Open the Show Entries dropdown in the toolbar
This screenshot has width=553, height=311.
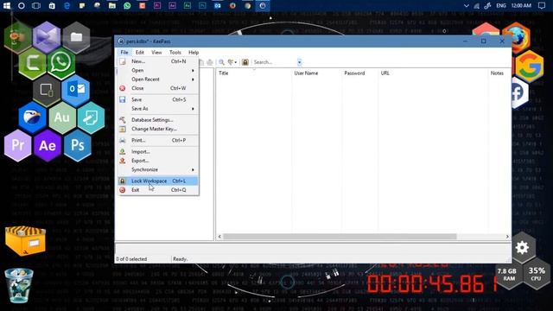click(x=232, y=62)
